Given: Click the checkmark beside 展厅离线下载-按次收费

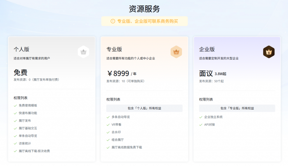Looking at the screenshot, I should pos(15,151).
